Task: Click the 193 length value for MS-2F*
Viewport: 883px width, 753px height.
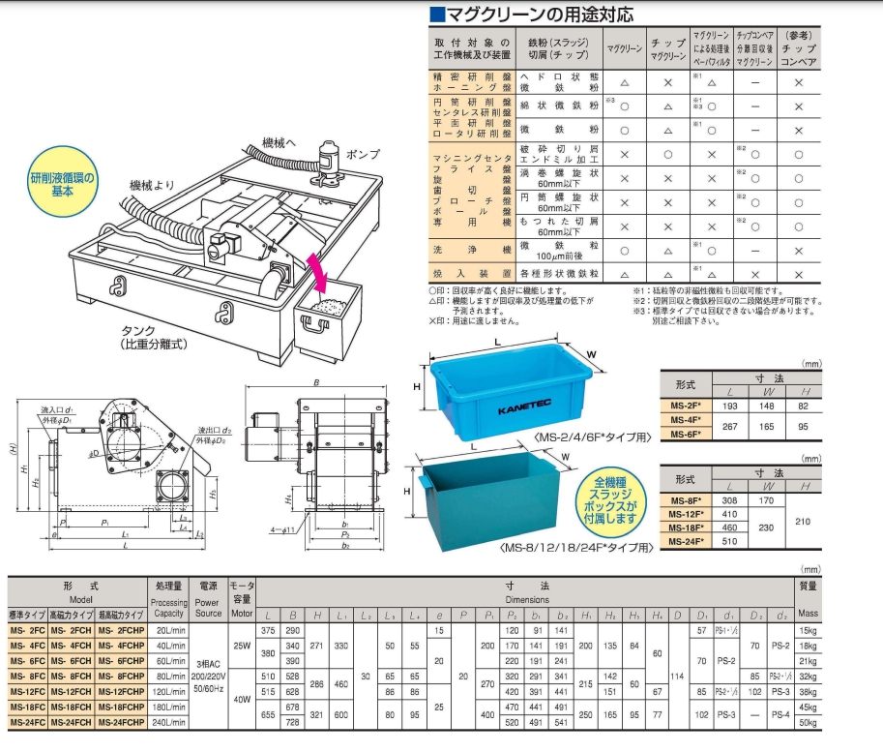Action: pos(730,406)
